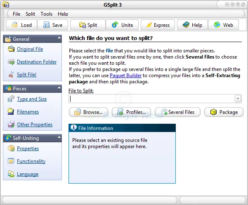Open the File to Split dropdown arrow
The width and height of the screenshot is (248, 205).
pos(238,99)
